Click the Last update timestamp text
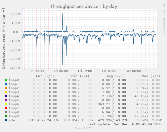The height and width of the screenshot is (132, 167). coord(125,124)
